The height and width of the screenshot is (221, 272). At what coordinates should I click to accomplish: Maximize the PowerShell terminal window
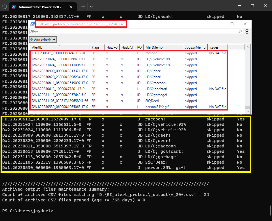pos(252,6)
